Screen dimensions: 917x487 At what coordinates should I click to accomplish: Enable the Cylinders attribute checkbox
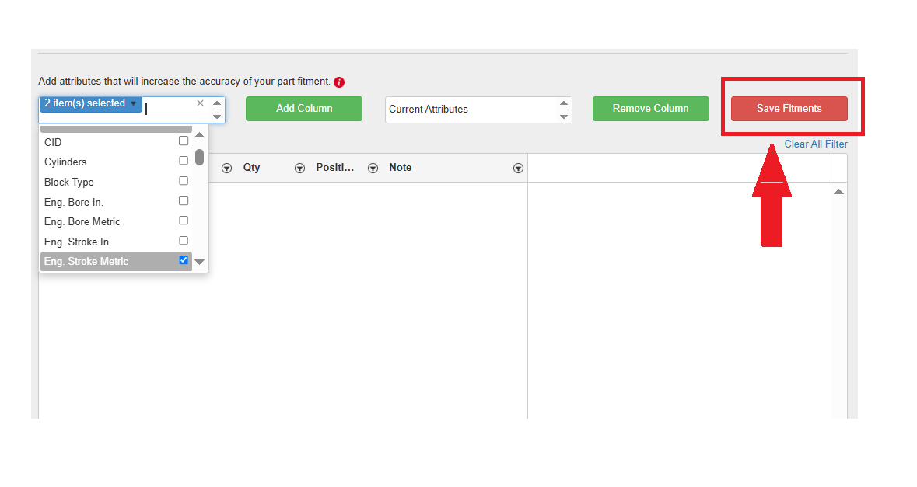coord(184,161)
